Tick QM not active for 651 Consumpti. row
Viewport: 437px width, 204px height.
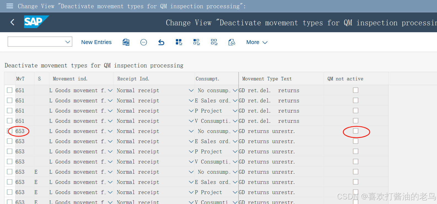pyautogui.click(x=356, y=121)
